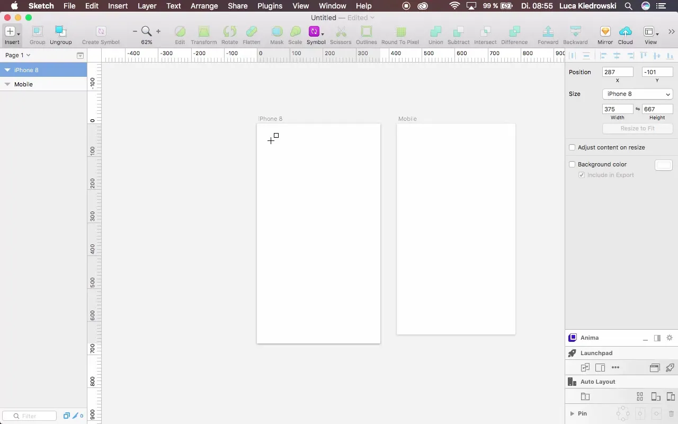Open the Page 1 pages dropdown

(17, 55)
